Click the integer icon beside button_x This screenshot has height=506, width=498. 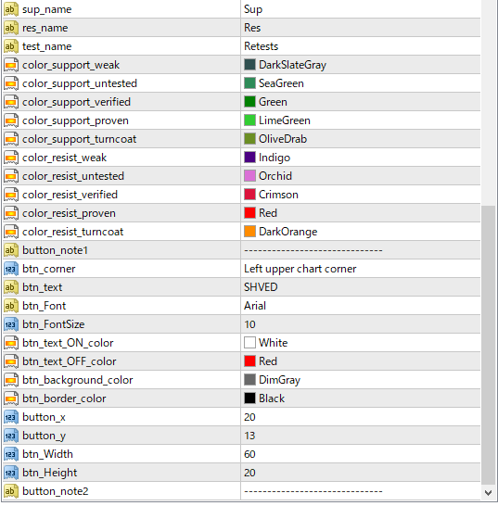point(10,417)
